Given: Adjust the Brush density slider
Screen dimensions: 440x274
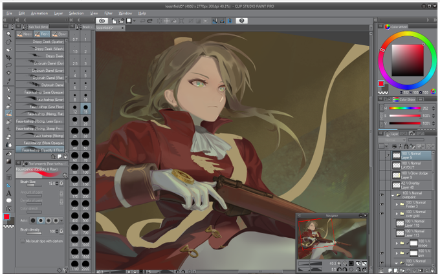Looking at the screenshot, I should pyautogui.click(x=34, y=233).
